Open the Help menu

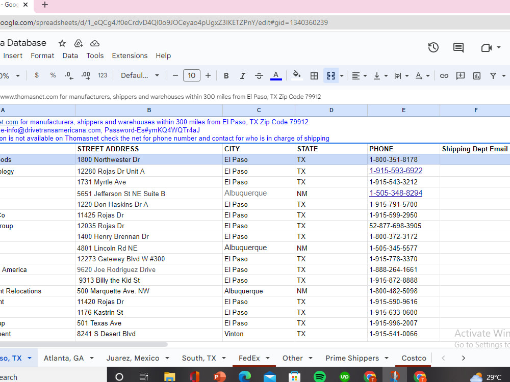[x=163, y=56]
